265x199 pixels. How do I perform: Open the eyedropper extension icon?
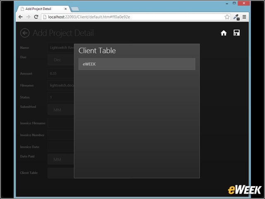(236, 17)
